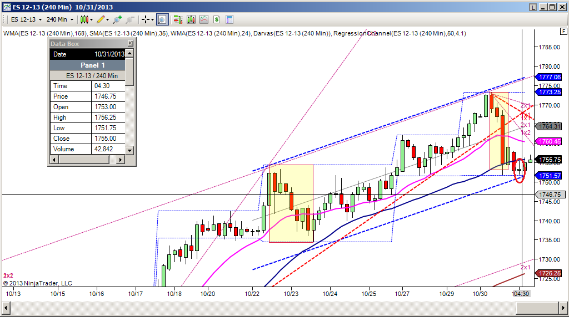Click the chart bottom scrollbar thumb
Viewport: 569px width, 317px height.
click(x=537, y=308)
